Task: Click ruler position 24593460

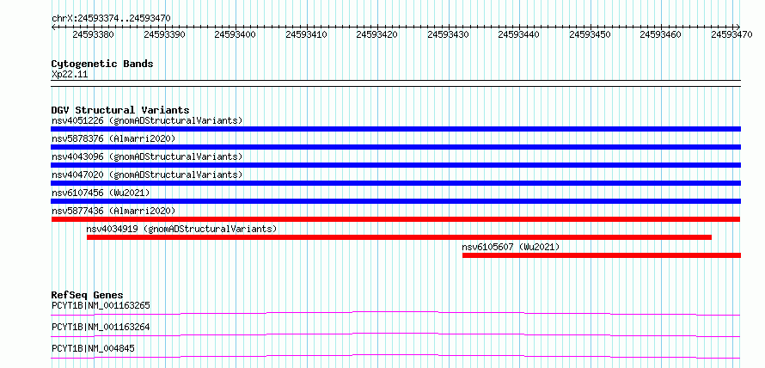Action: pos(661,34)
